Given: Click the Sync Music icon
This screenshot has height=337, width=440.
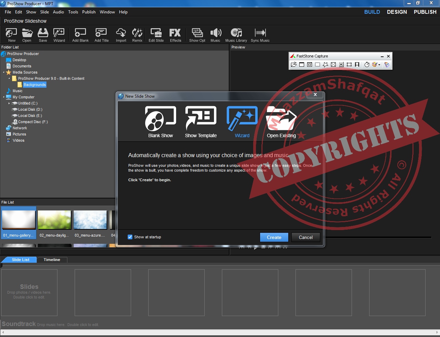Looking at the screenshot, I should (260, 34).
